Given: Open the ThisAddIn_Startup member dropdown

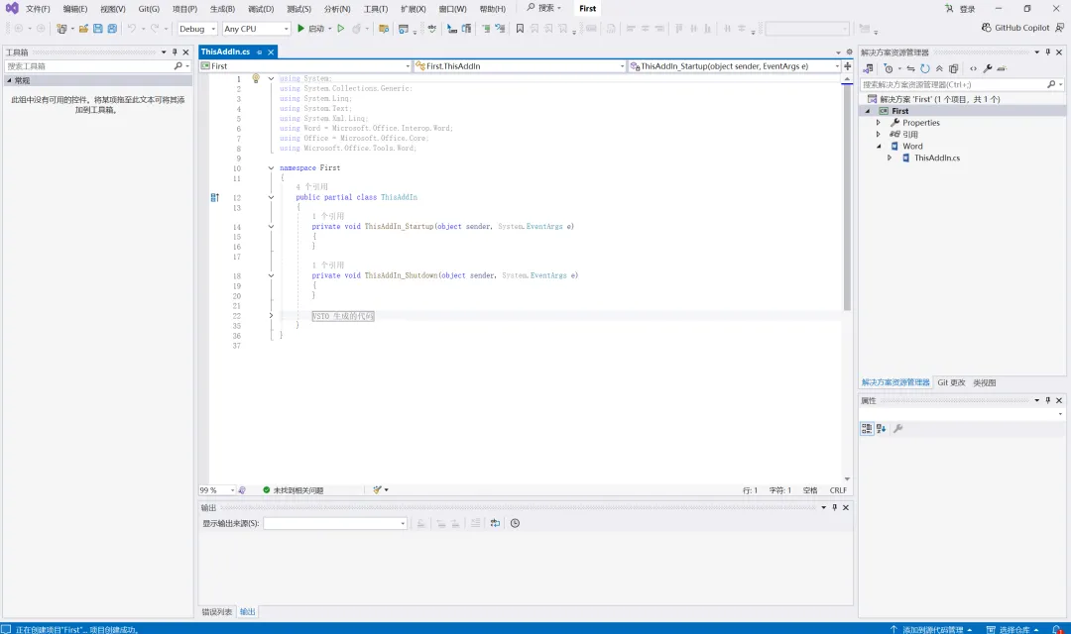Looking at the screenshot, I should click(734, 66).
